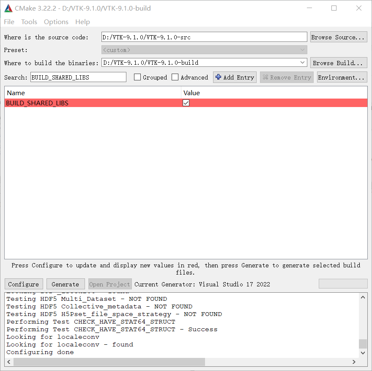The image size is (372, 371).
Task: Click inside the Search input field
Action: click(x=78, y=77)
